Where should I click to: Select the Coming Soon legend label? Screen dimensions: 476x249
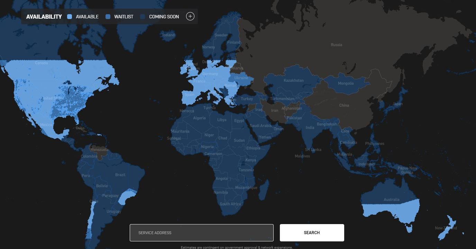coord(164,17)
